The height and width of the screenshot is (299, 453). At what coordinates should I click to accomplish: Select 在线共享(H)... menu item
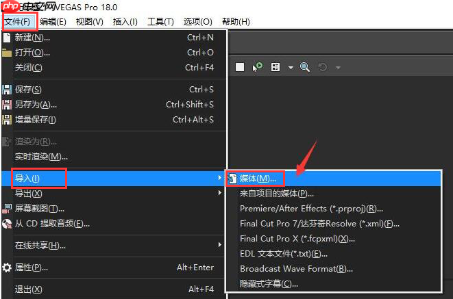pos(114,246)
